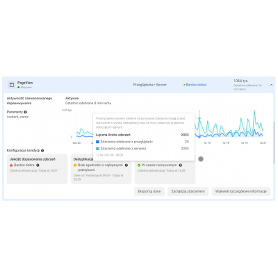278x278 pixels.
Task: Click yellow status dot in Deduplikacja card
Action: click(x=75, y=165)
